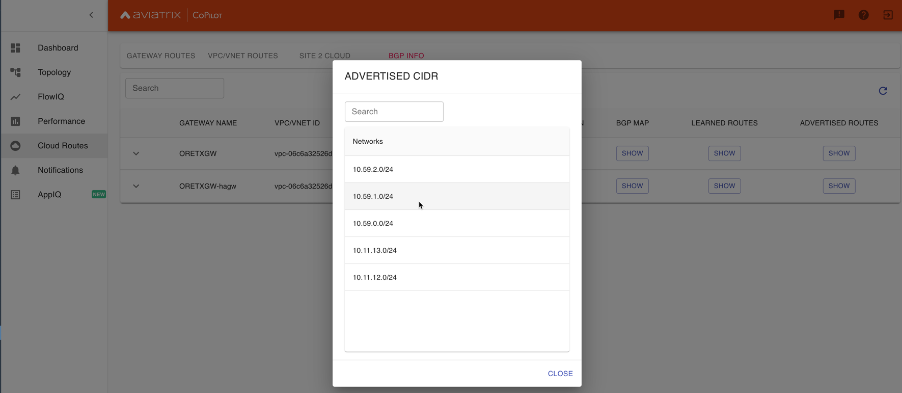Open the feedback message icon
Screen dimensions: 902x393
coord(839,15)
